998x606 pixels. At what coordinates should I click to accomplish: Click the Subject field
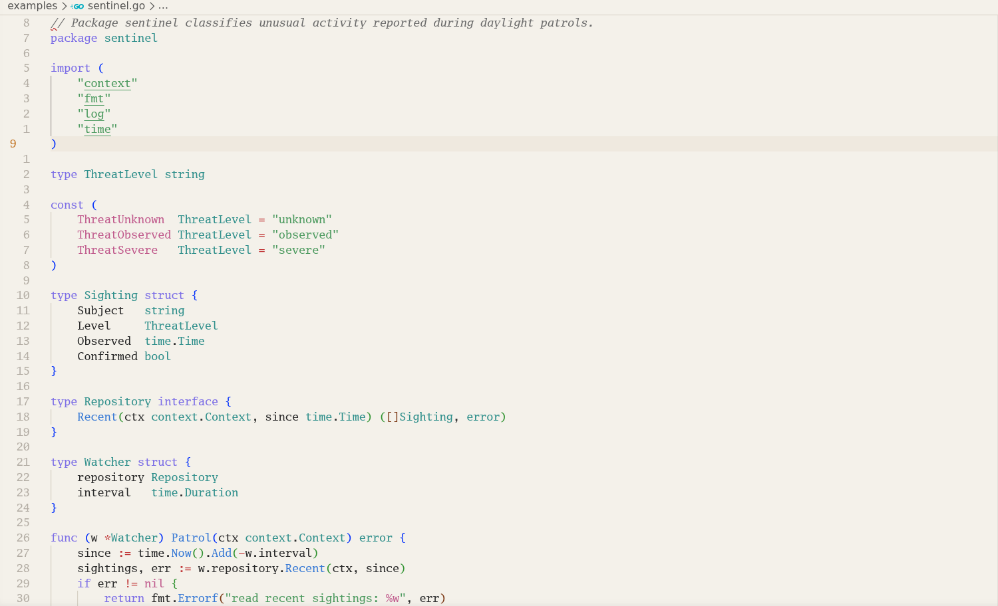[x=100, y=310]
